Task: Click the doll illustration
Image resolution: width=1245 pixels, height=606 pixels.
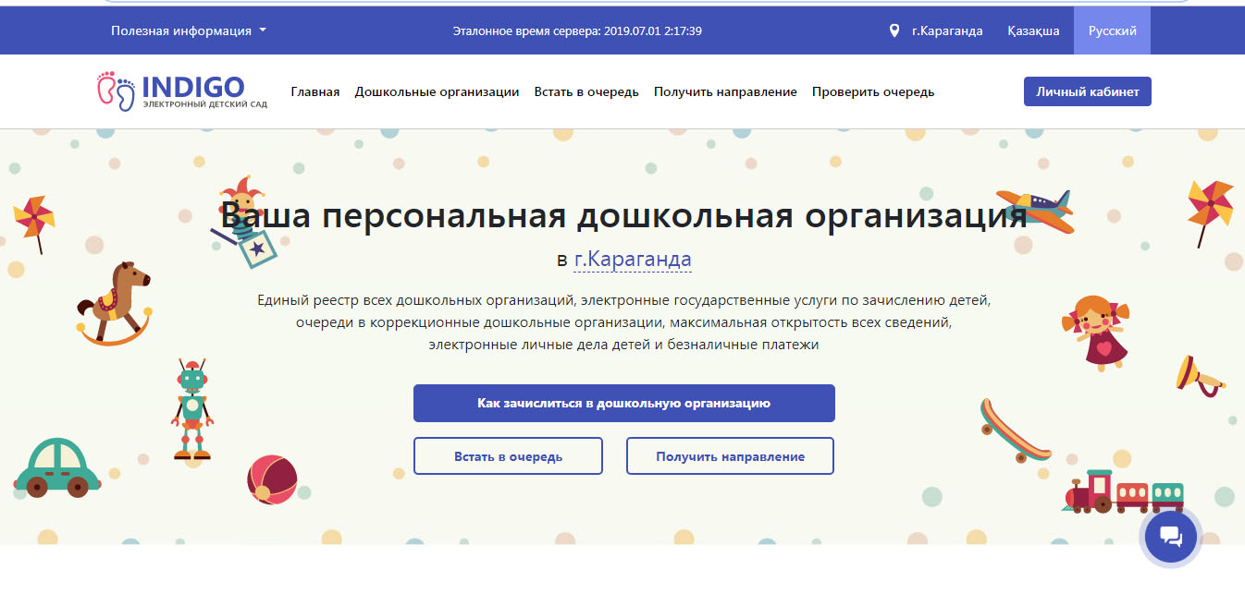Action: [x=1096, y=332]
